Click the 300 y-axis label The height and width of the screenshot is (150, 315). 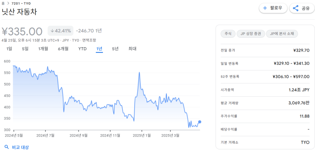tap(7, 130)
